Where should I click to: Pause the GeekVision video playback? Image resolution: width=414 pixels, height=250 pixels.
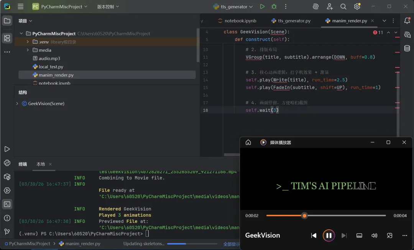[329, 235]
